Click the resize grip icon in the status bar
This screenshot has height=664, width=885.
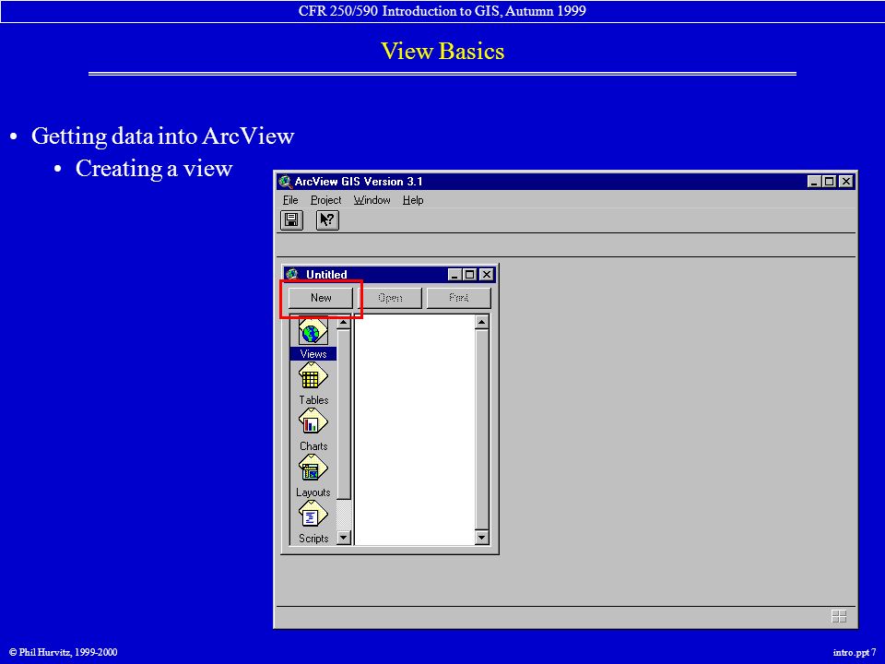pyautogui.click(x=839, y=617)
